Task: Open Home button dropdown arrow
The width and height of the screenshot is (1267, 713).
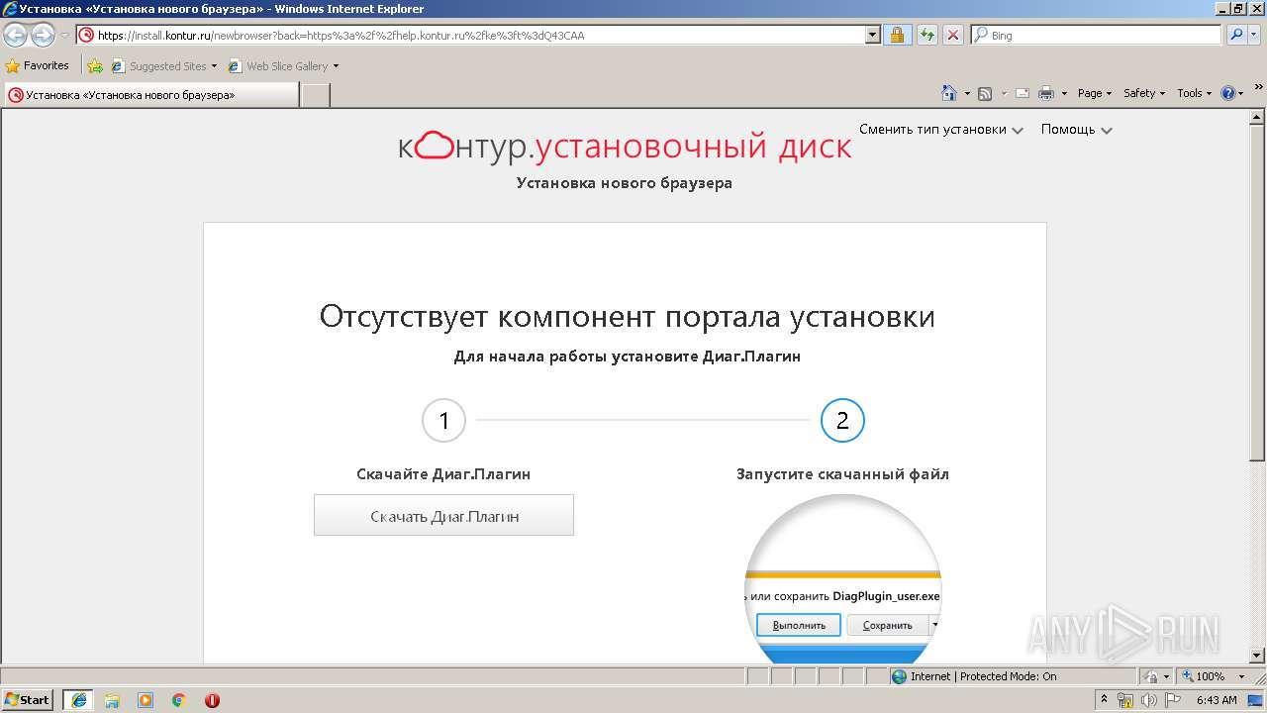Action: (967, 93)
